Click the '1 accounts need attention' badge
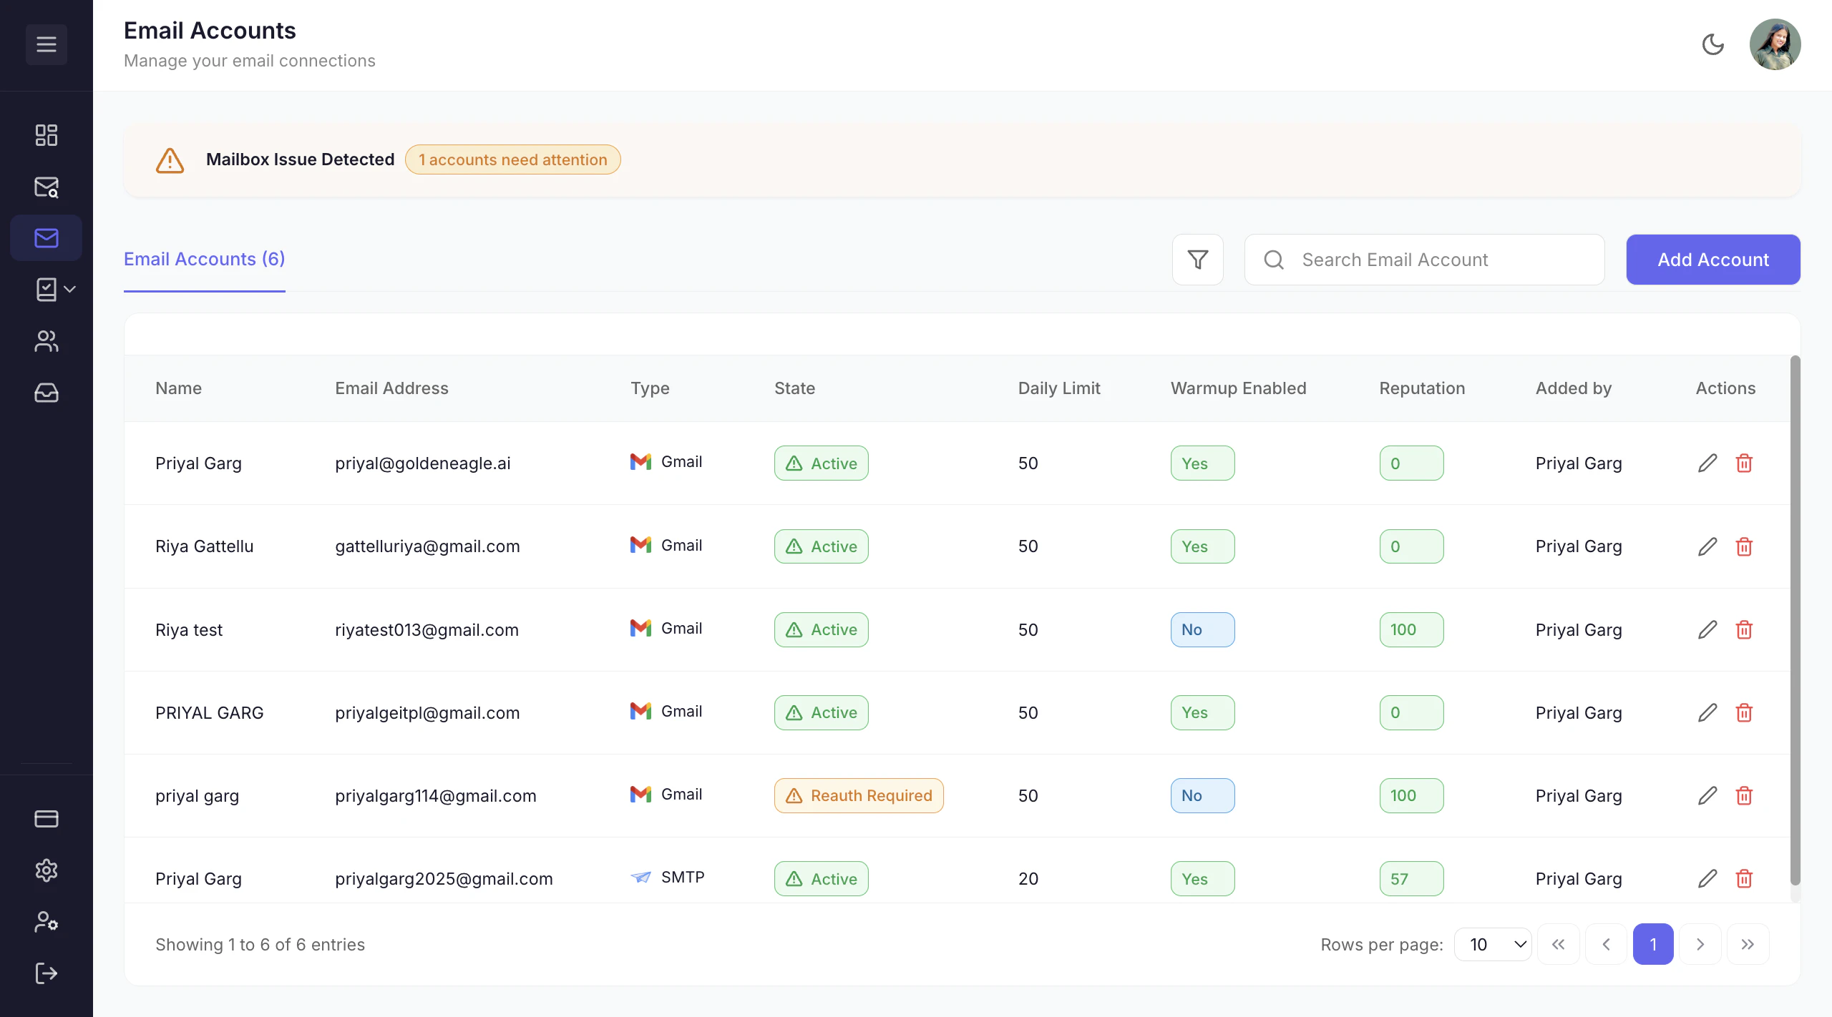 [x=512, y=159]
